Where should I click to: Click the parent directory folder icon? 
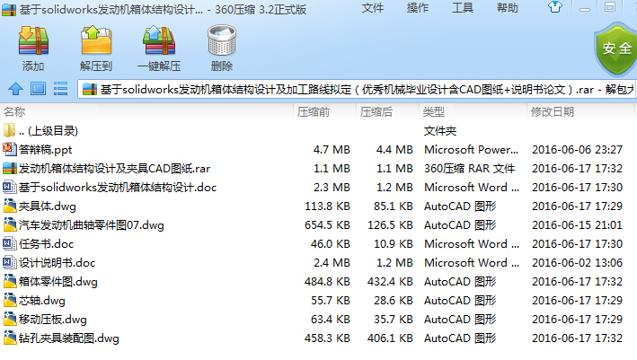[9, 130]
